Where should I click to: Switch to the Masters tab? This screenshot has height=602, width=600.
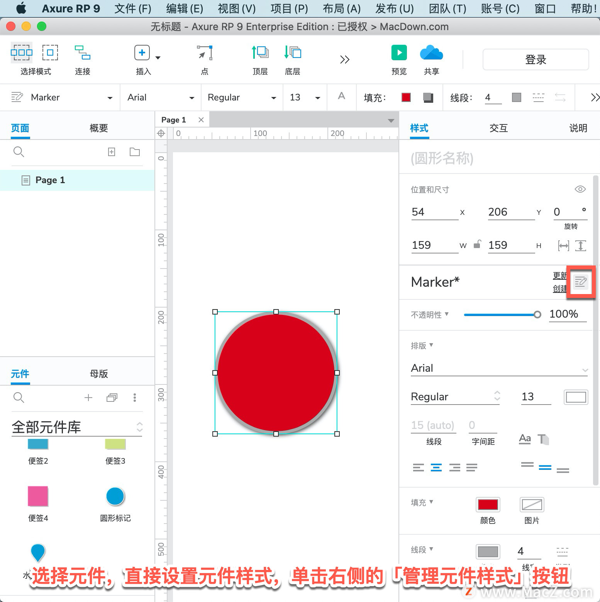(x=98, y=374)
